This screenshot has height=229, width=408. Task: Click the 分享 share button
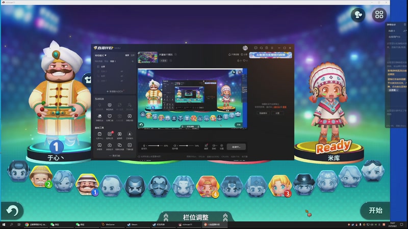[244, 54]
